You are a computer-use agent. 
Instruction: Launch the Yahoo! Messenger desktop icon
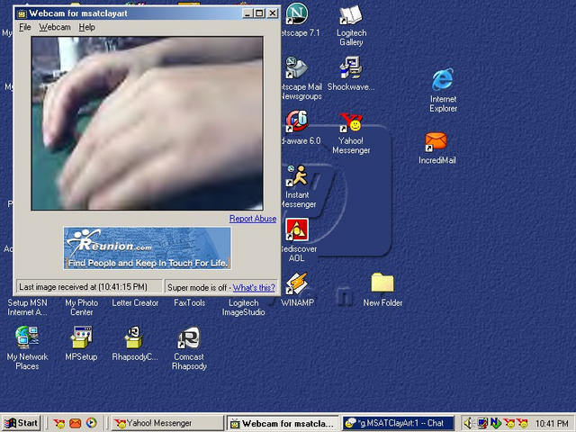(351, 122)
